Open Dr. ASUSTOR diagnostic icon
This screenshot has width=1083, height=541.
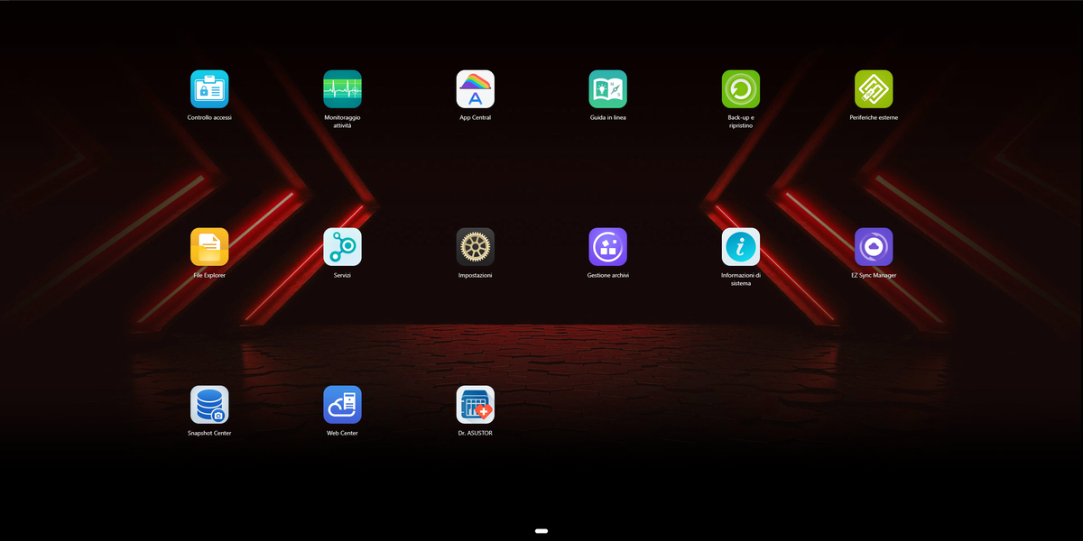[476, 405]
